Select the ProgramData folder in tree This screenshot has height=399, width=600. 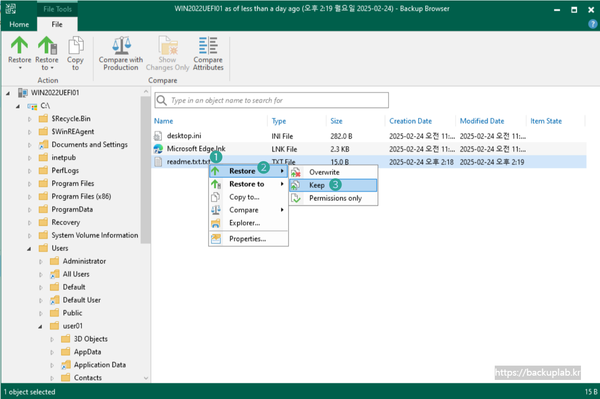coord(72,209)
